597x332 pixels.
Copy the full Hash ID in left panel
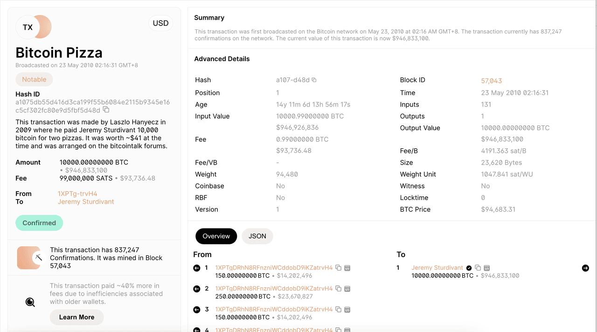coord(106,110)
